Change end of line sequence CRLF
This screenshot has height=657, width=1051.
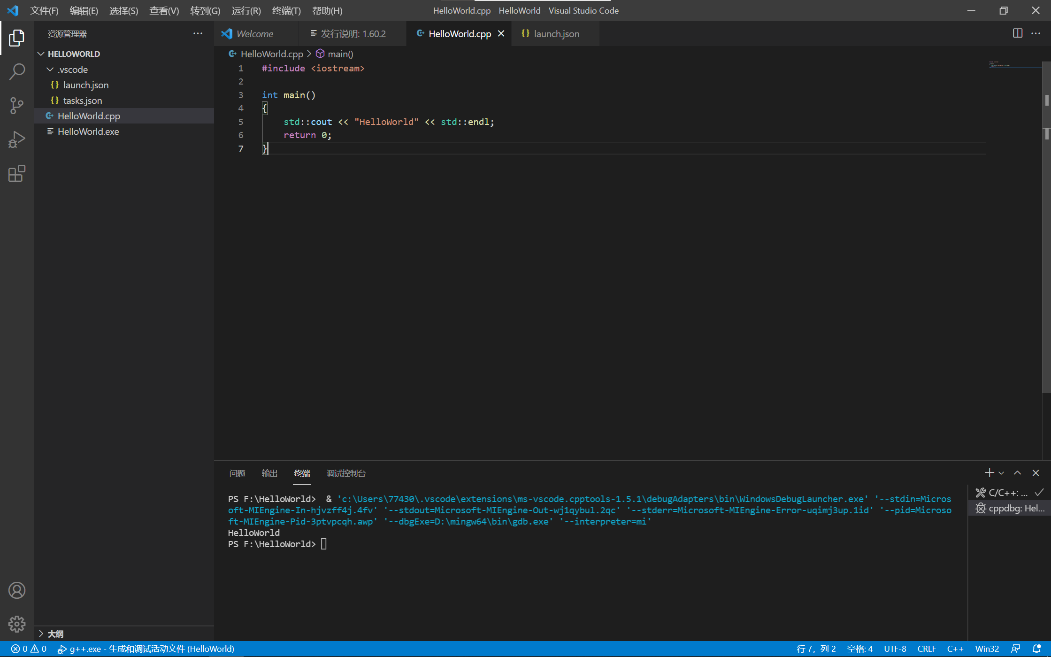tap(927, 649)
